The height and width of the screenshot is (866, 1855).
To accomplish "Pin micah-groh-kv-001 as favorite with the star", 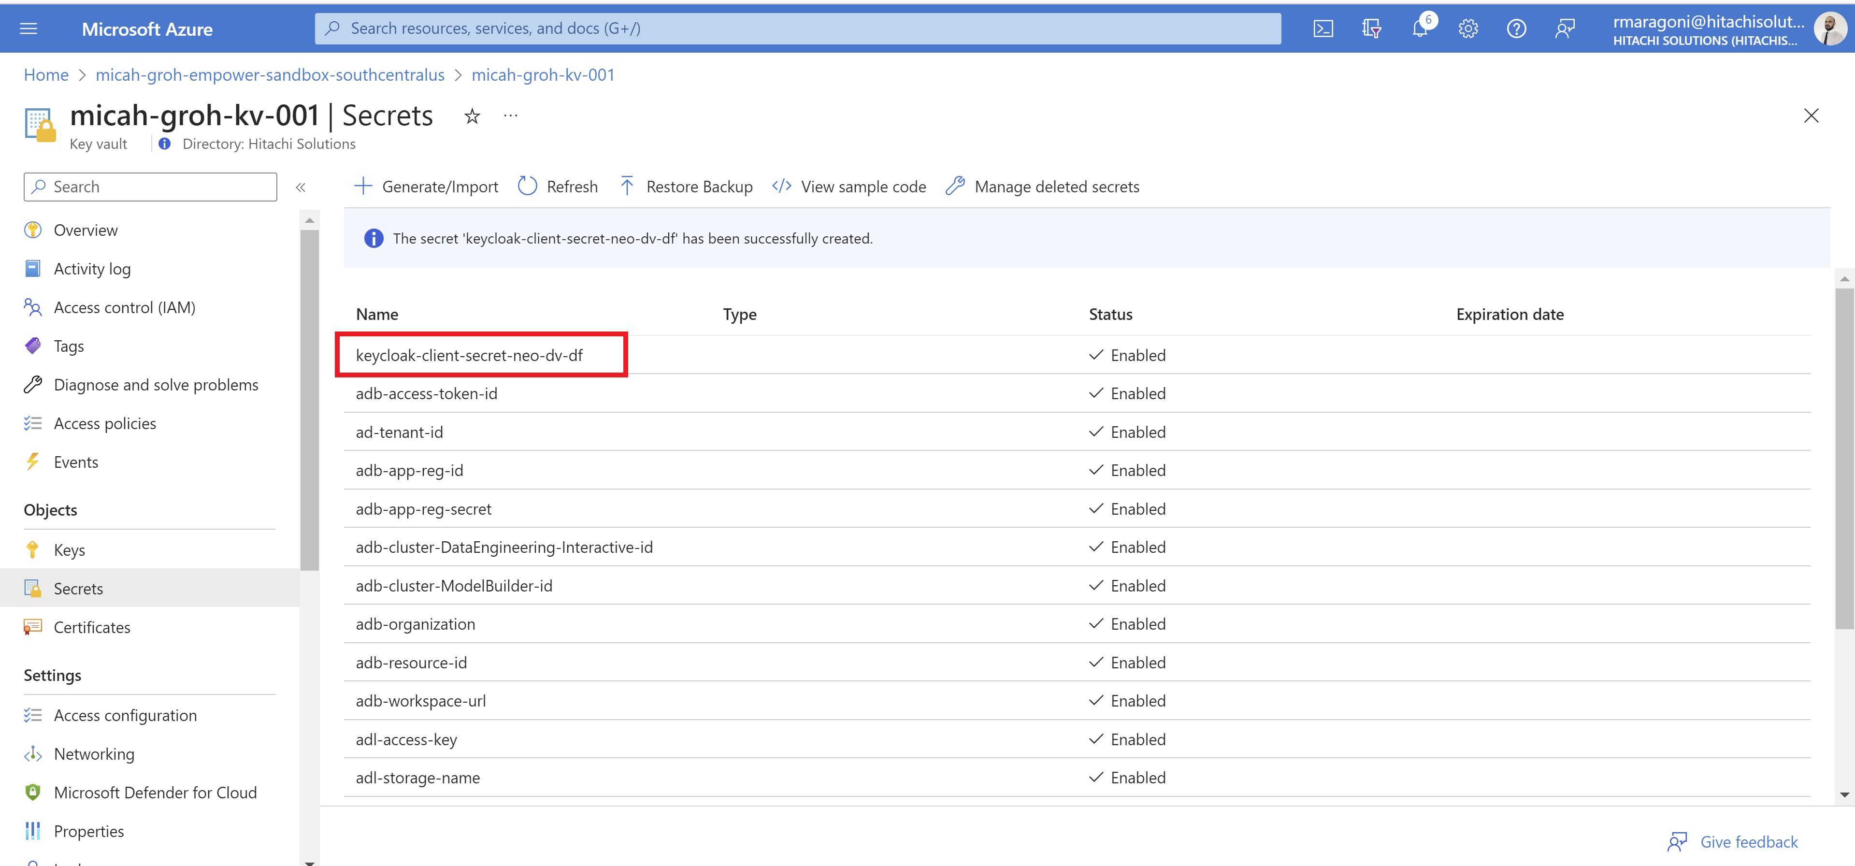I will tap(473, 116).
